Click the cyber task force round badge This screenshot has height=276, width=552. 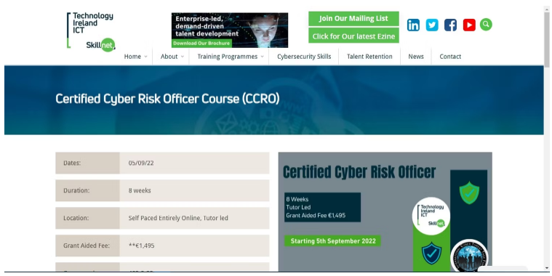coord(469,256)
